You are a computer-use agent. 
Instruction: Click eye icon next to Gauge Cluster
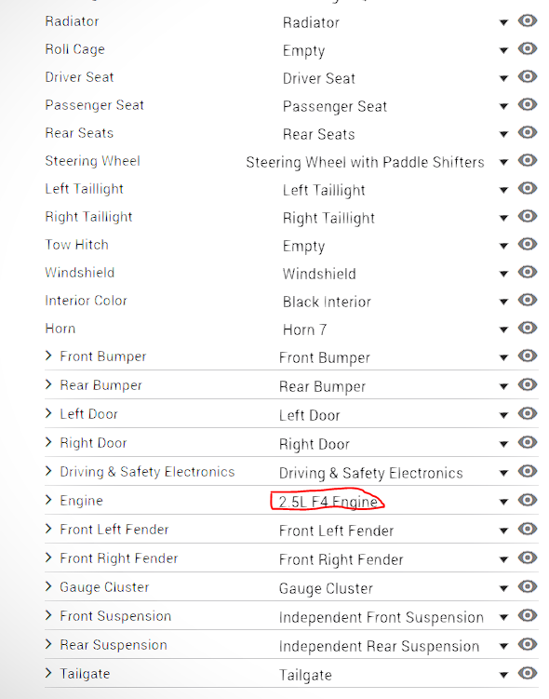528,586
